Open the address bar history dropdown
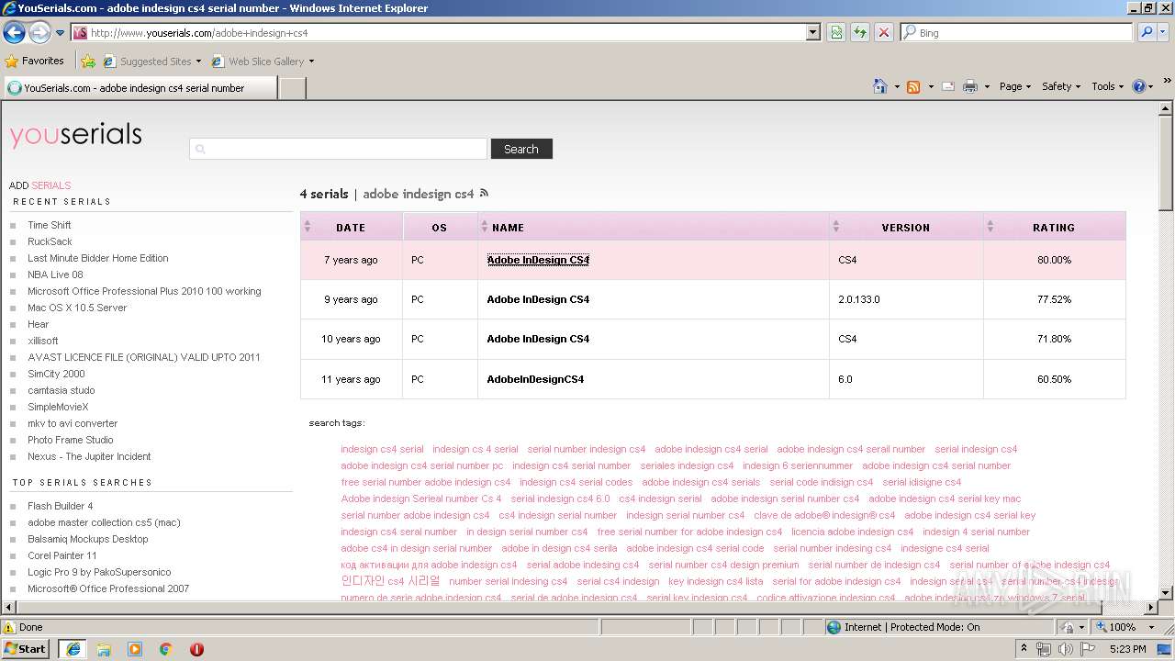 point(813,32)
